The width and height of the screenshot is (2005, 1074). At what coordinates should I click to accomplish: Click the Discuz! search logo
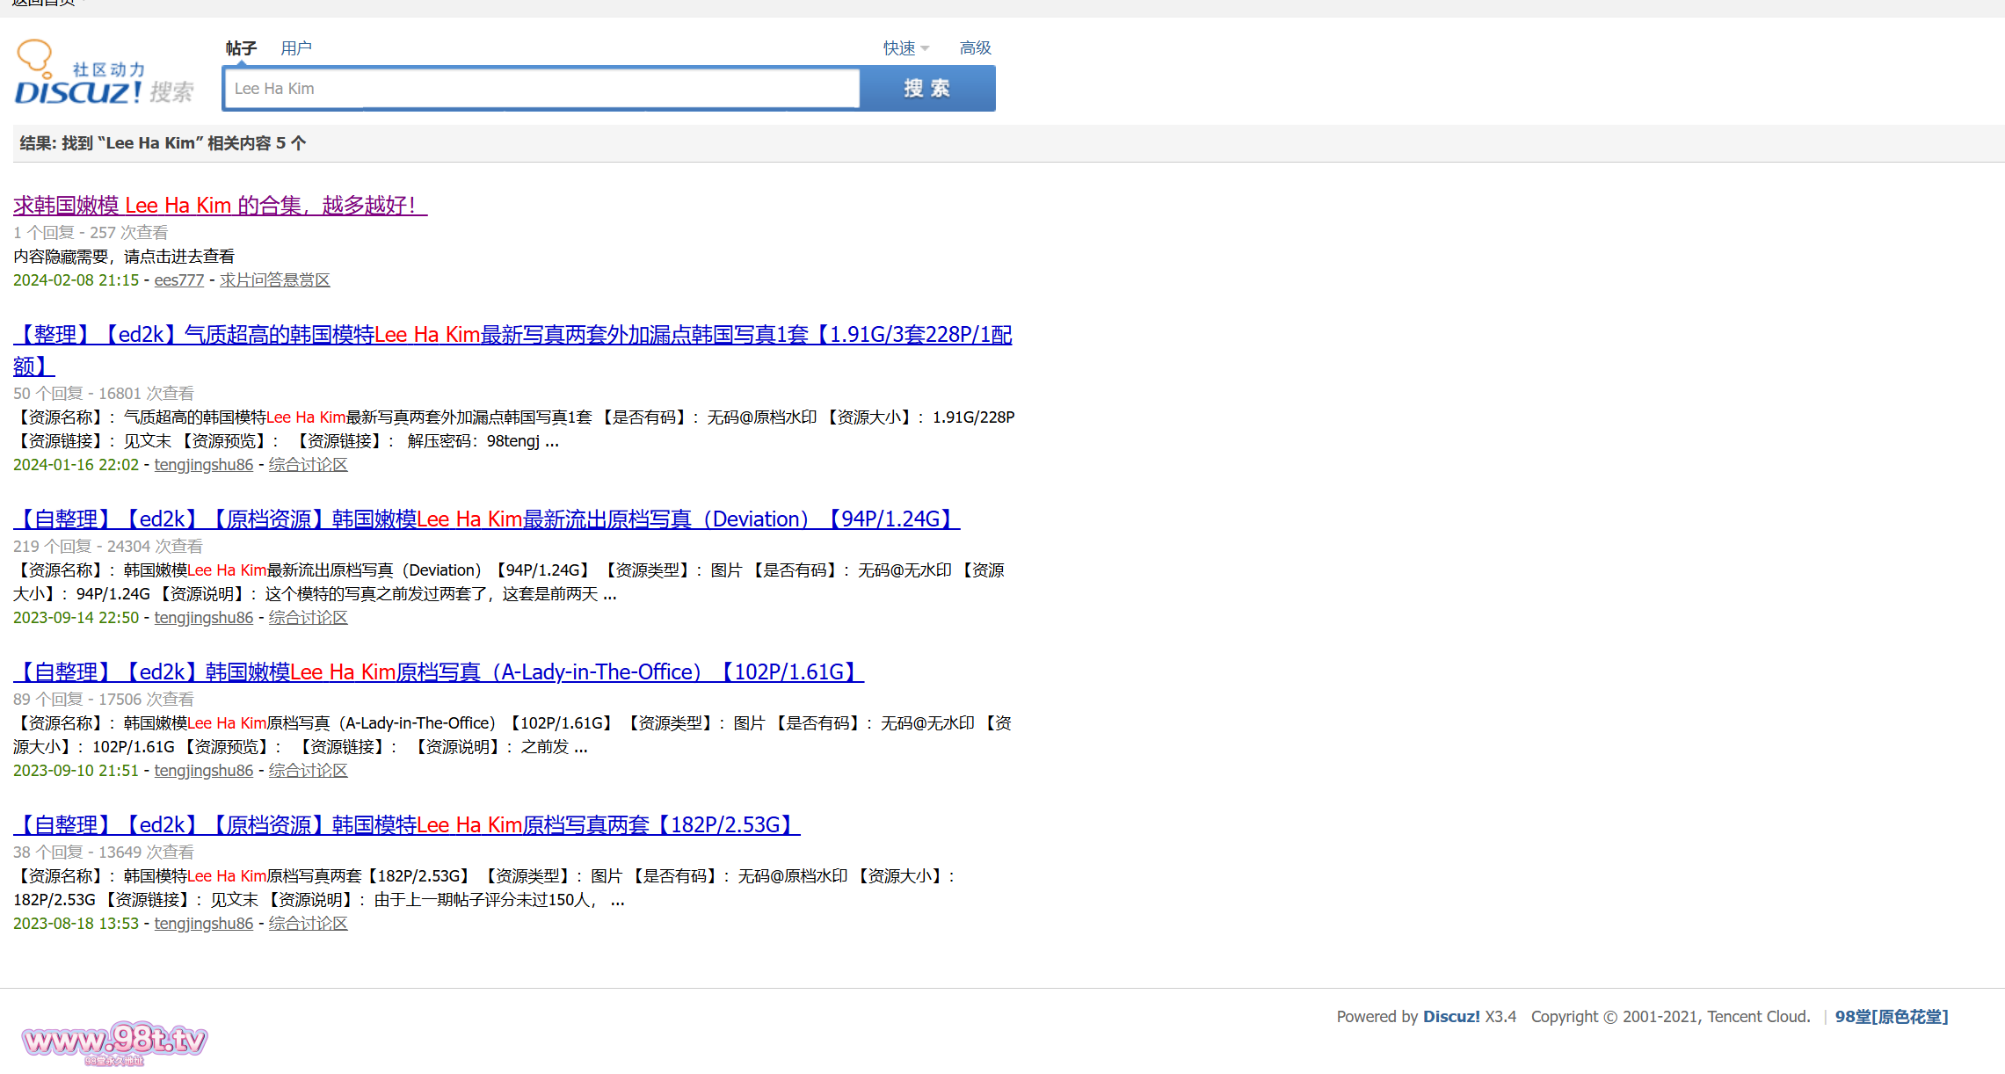tap(104, 72)
